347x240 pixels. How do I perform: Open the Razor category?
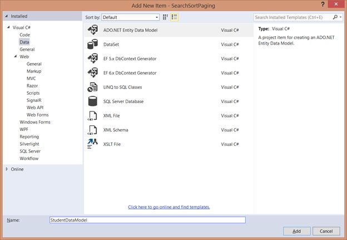32,86
